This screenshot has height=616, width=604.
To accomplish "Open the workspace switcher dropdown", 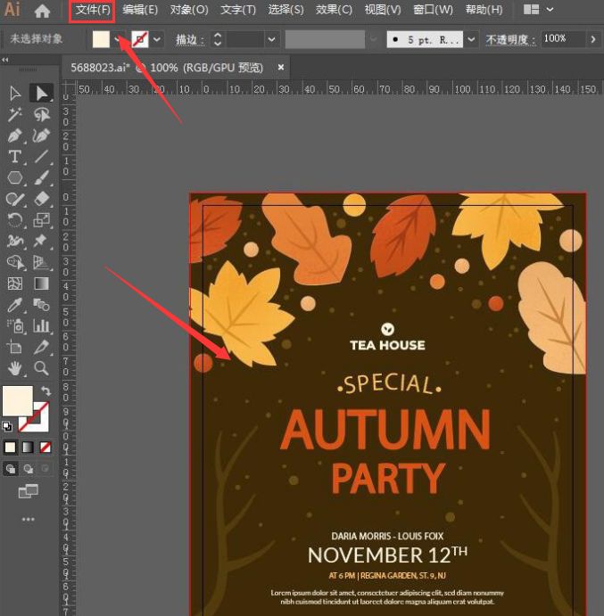I will pyautogui.click(x=539, y=10).
